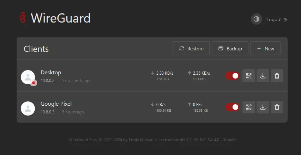The height and width of the screenshot is (155, 301).
Task: Toggle the dark/light theme icon
Action: click(x=257, y=19)
